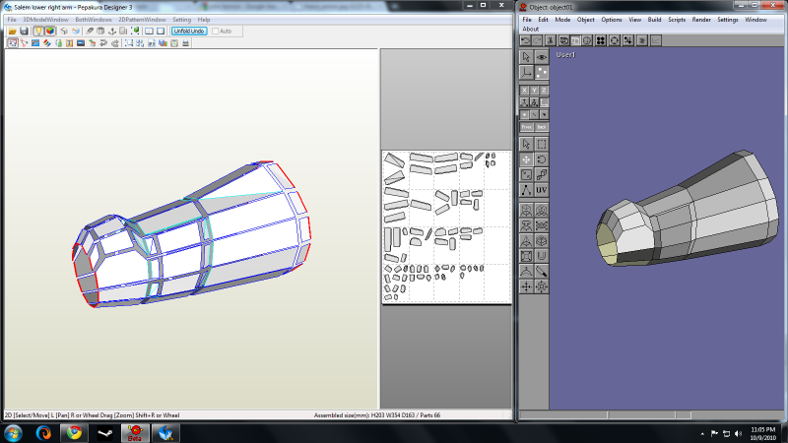Toggle the axis display icon
The height and width of the screenshot is (443, 788).
[x=526, y=73]
